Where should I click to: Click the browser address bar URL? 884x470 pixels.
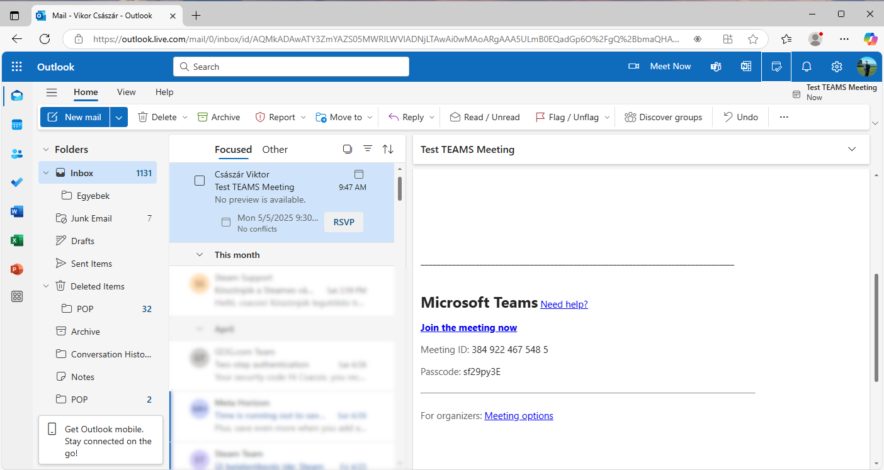pyautogui.click(x=386, y=39)
